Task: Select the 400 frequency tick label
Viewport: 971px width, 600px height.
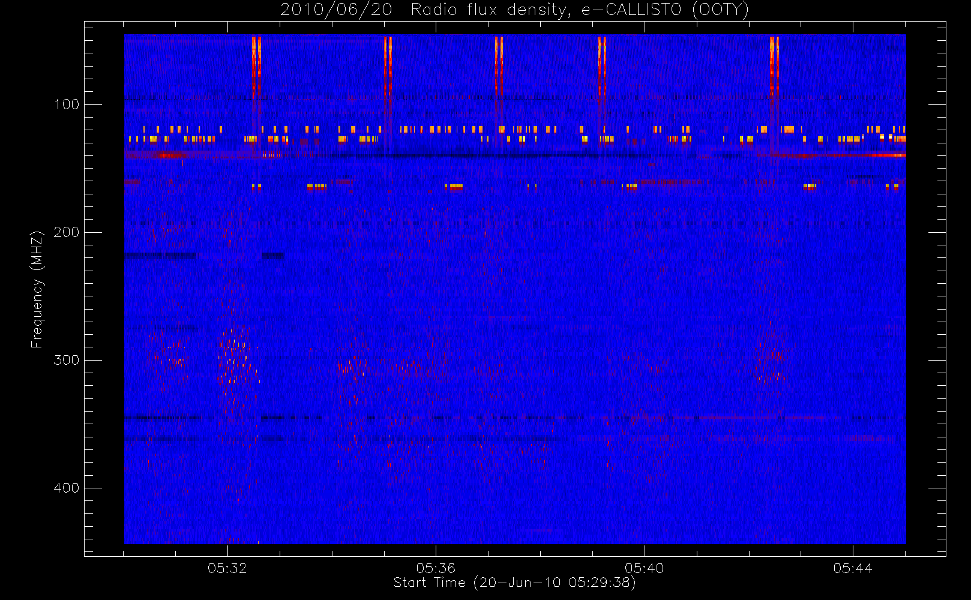Action: coord(67,488)
